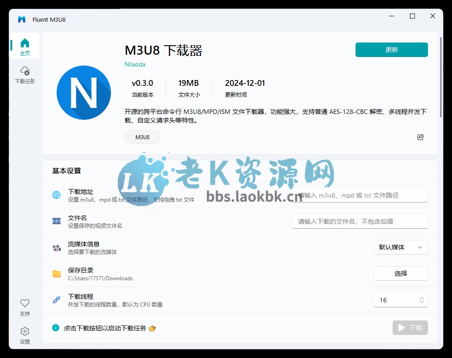Expand the 默认媒体 stream dropdown
The height and width of the screenshot is (358, 452).
pos(401,247)
